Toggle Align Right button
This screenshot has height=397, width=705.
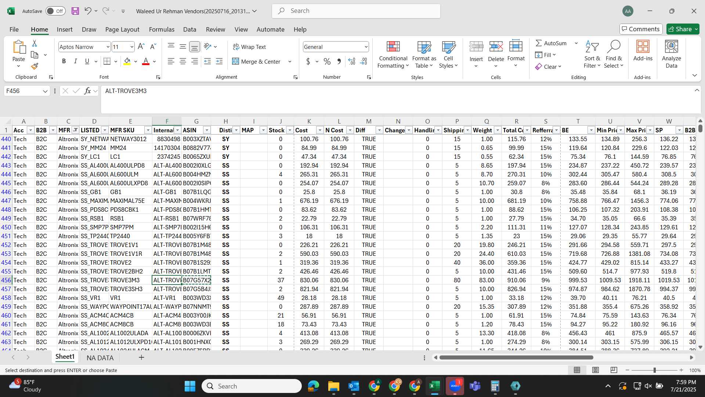pos(195,61)
